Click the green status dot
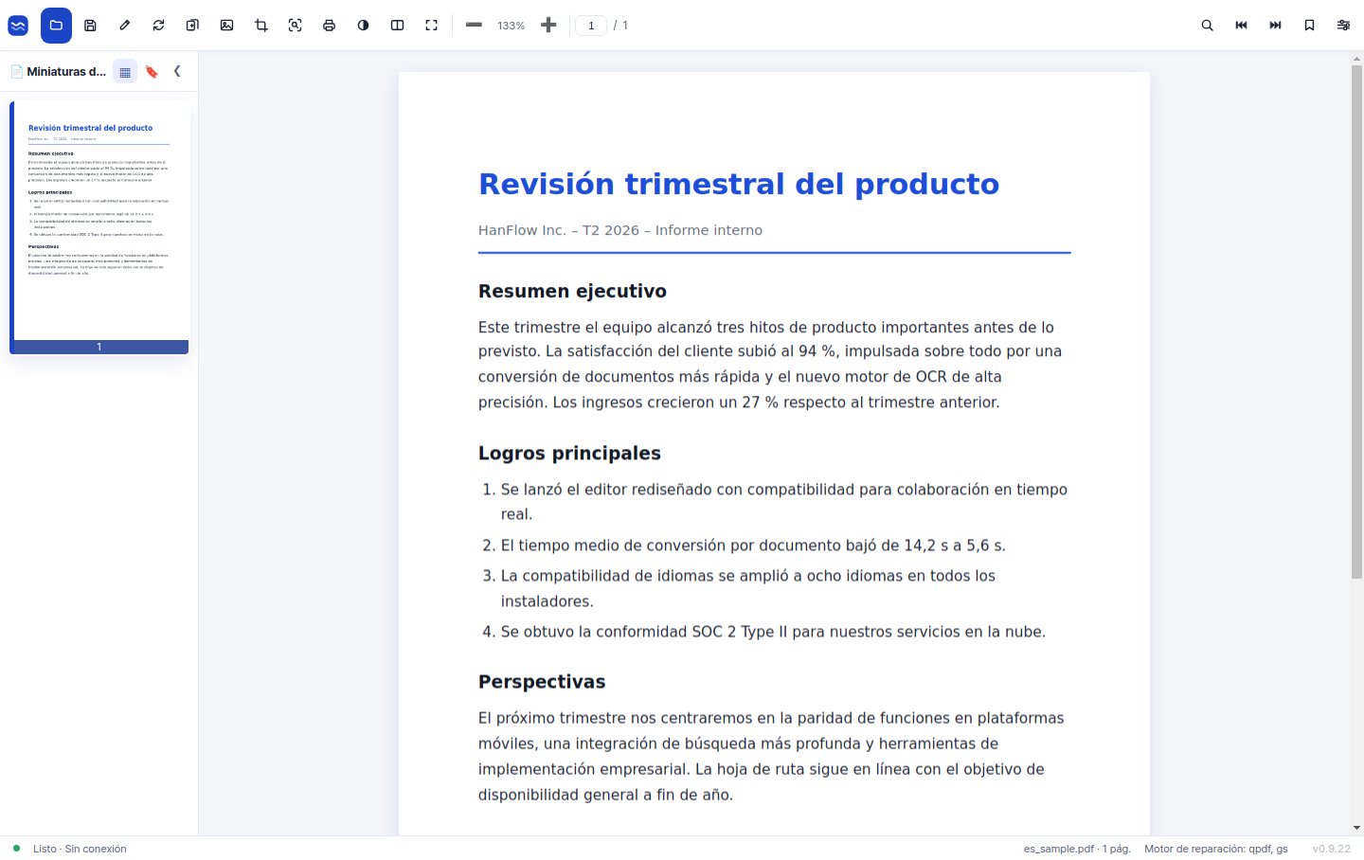 pos(16,849)
